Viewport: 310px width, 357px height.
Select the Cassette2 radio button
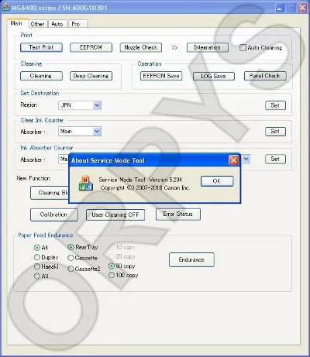(71, 269)
